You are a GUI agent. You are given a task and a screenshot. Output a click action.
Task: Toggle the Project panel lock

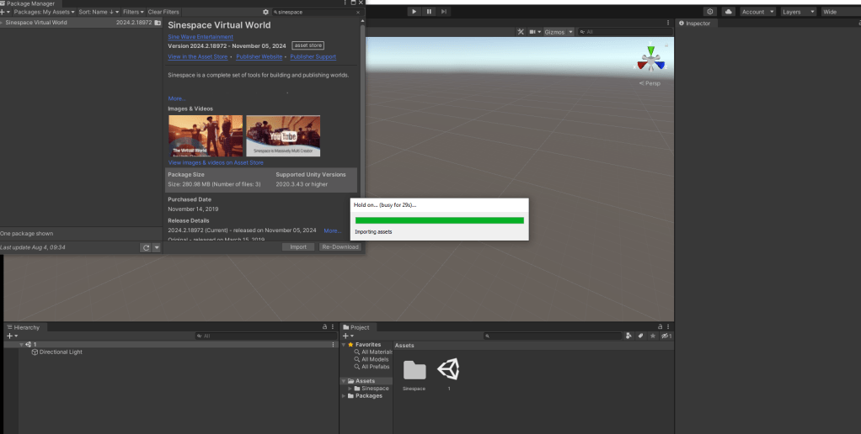click(x=661, y=326)
